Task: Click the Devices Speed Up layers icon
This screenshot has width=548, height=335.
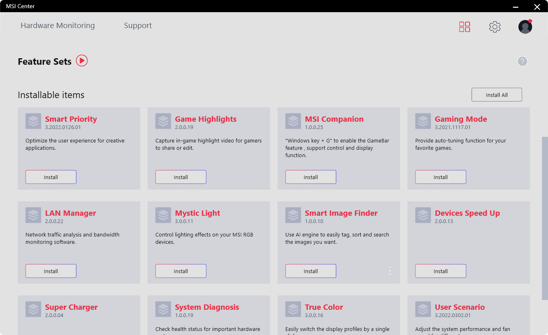Action: click(423, 215)
